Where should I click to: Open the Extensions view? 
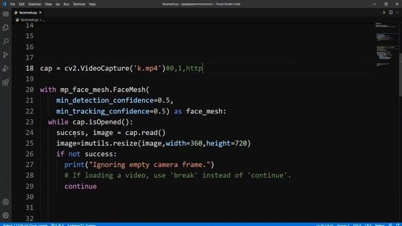(x=6, y=82)
